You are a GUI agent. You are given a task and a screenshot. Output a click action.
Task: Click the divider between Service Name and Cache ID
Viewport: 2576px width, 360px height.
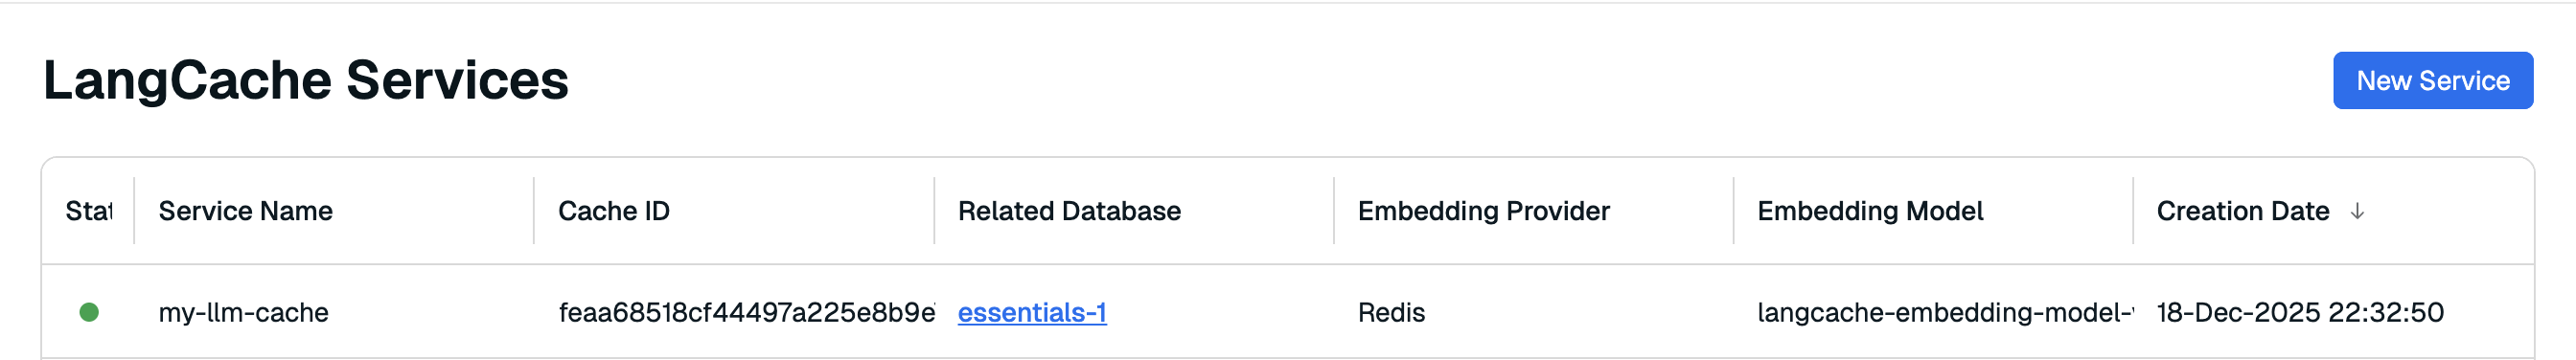pyautogui.click(x=534, y=211)
